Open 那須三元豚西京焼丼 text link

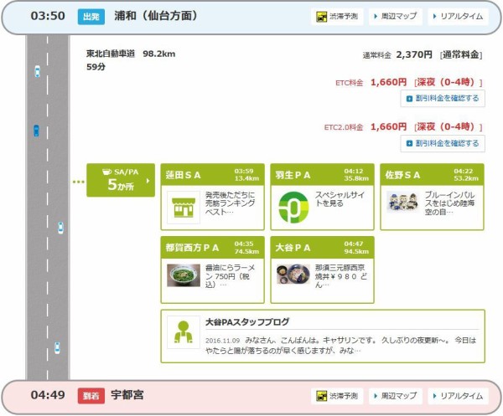(340, 276)
